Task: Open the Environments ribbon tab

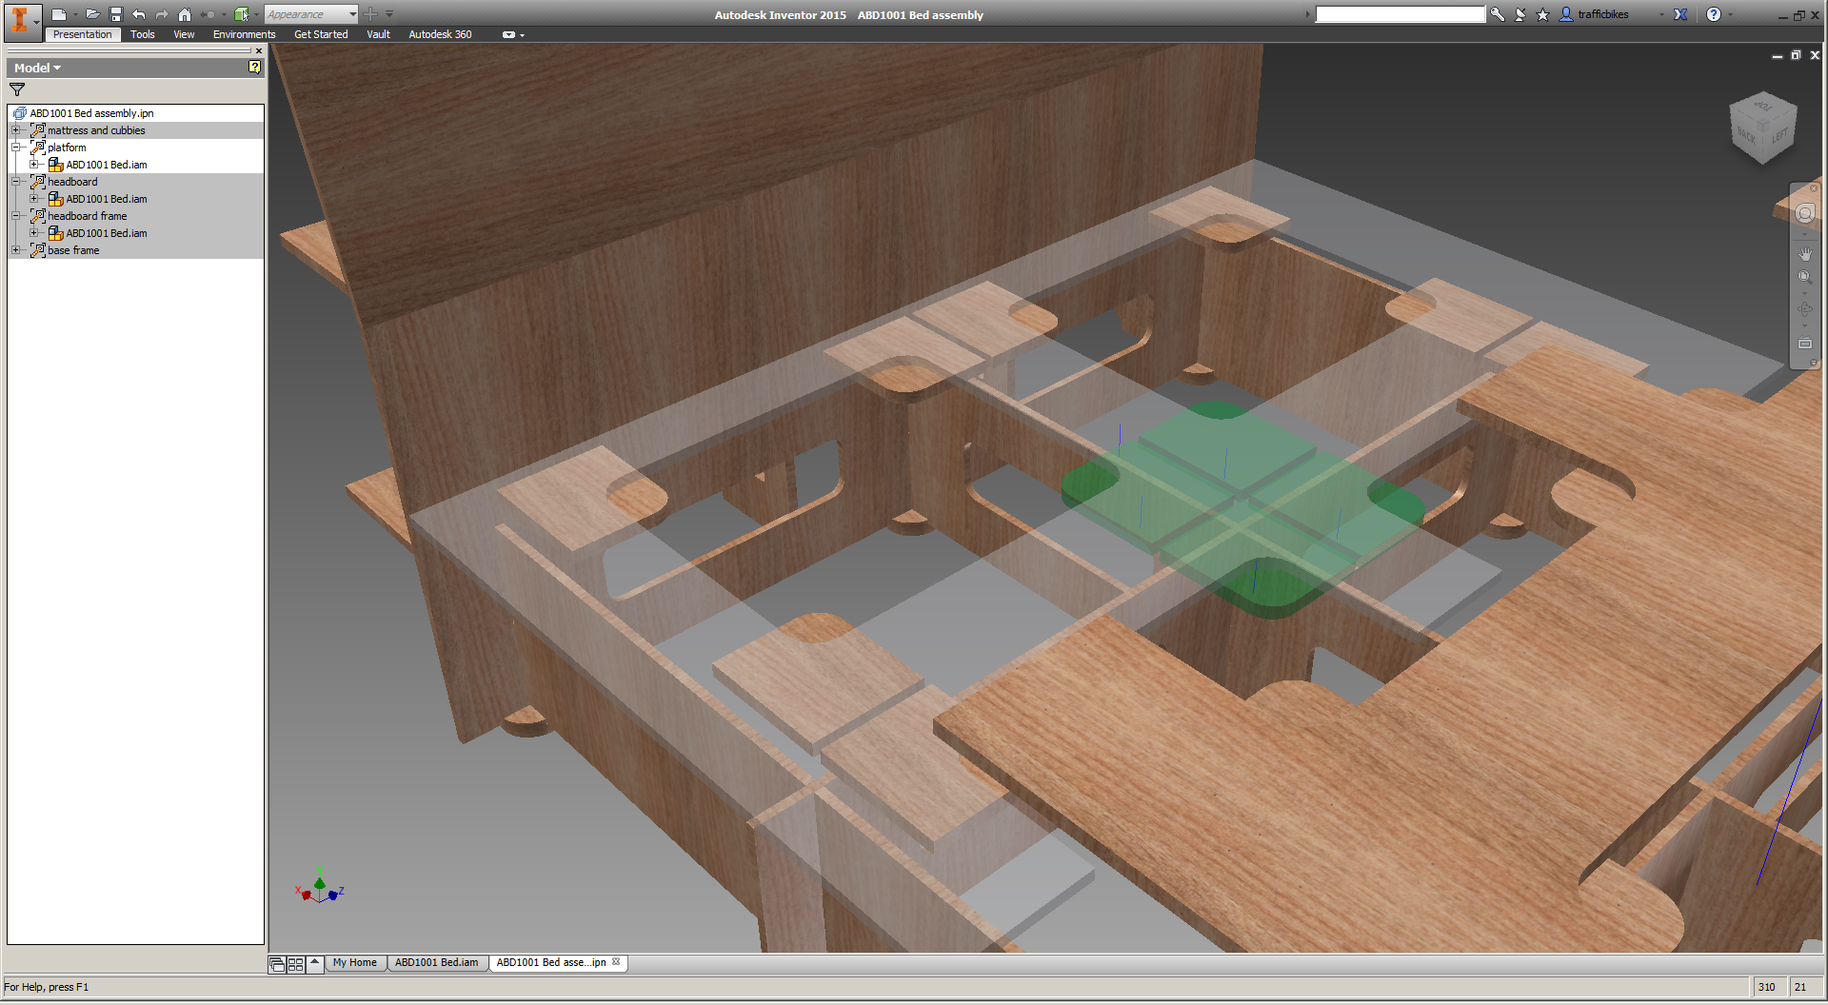Action: tap(244, 34)
